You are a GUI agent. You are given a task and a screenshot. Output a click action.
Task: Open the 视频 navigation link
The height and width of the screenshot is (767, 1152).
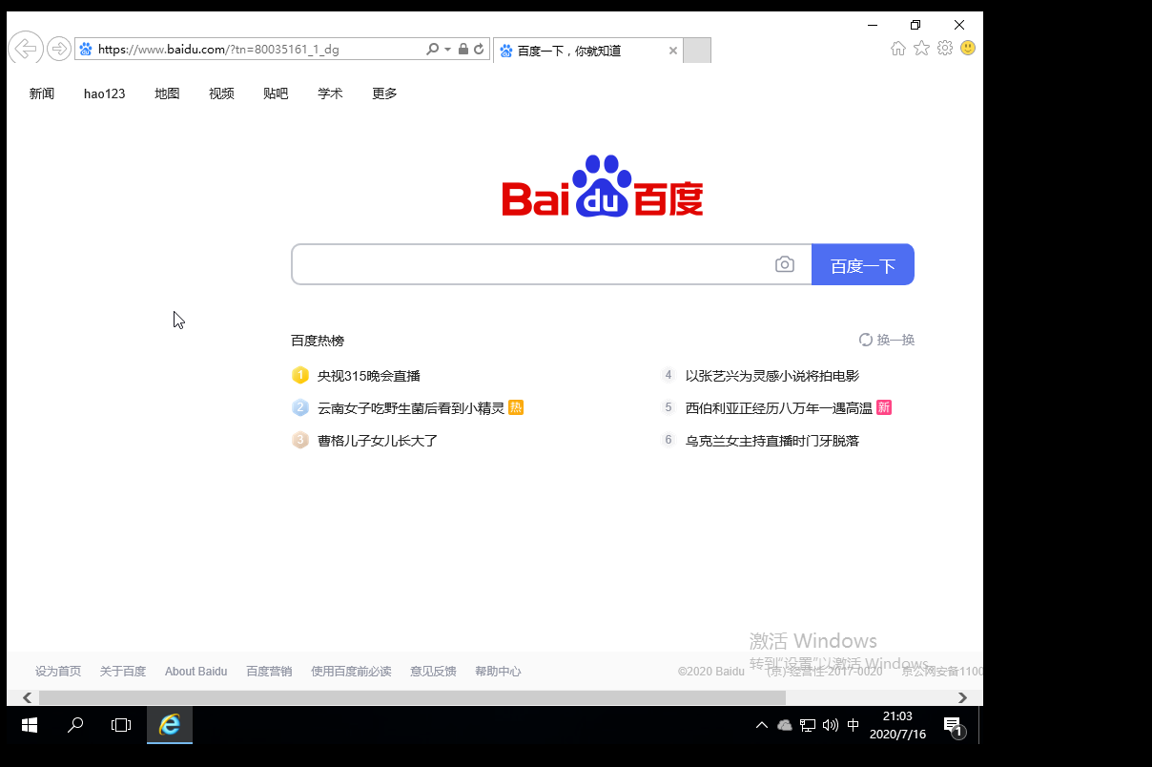pos(222,93)
